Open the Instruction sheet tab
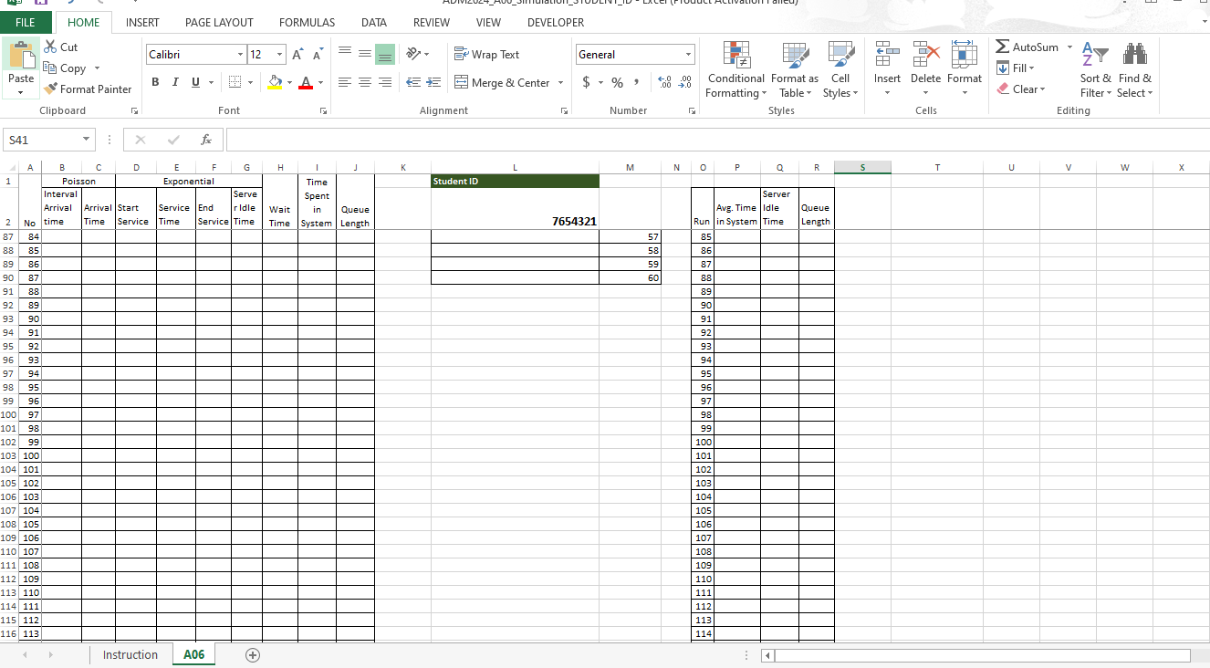This screenshot has height=668, width=1210. coord(130,654)
